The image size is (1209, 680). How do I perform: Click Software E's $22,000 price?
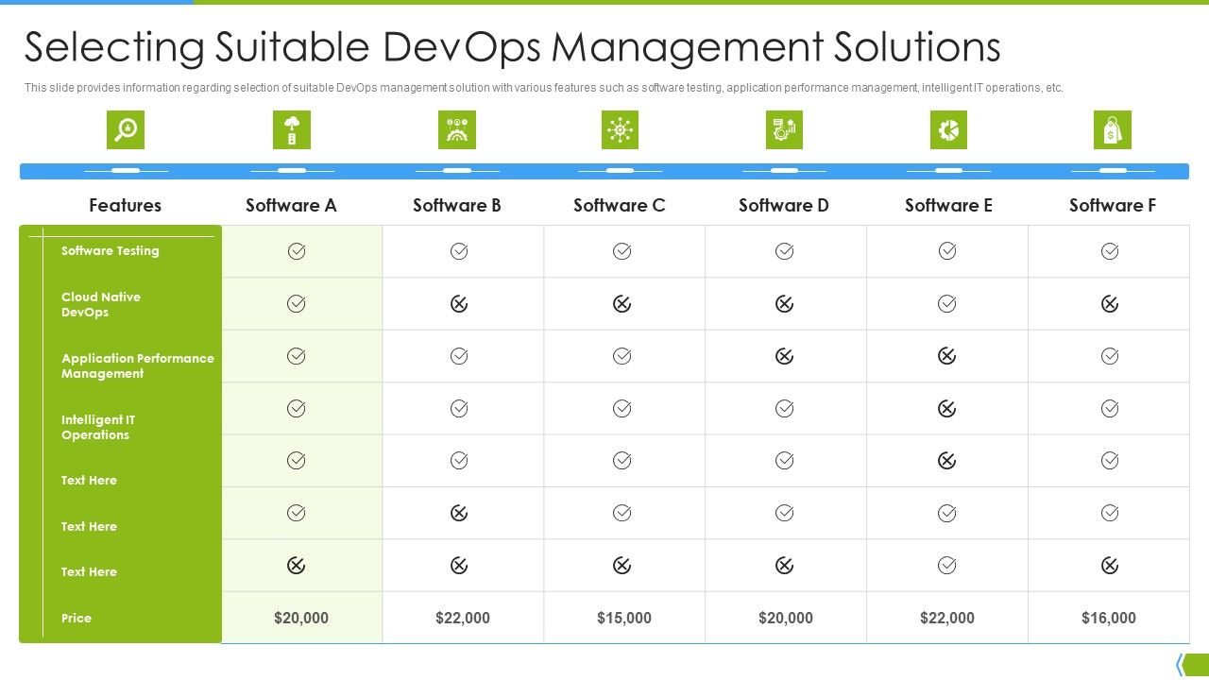[947, 618]
